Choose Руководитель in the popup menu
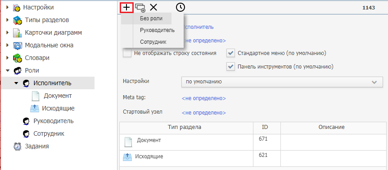388x170 pixels. click(x=158, y=30)
